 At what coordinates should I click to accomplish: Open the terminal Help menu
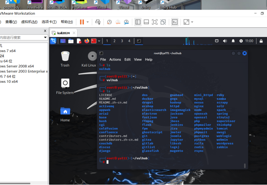pyautogui.click(x=149, y=60)
